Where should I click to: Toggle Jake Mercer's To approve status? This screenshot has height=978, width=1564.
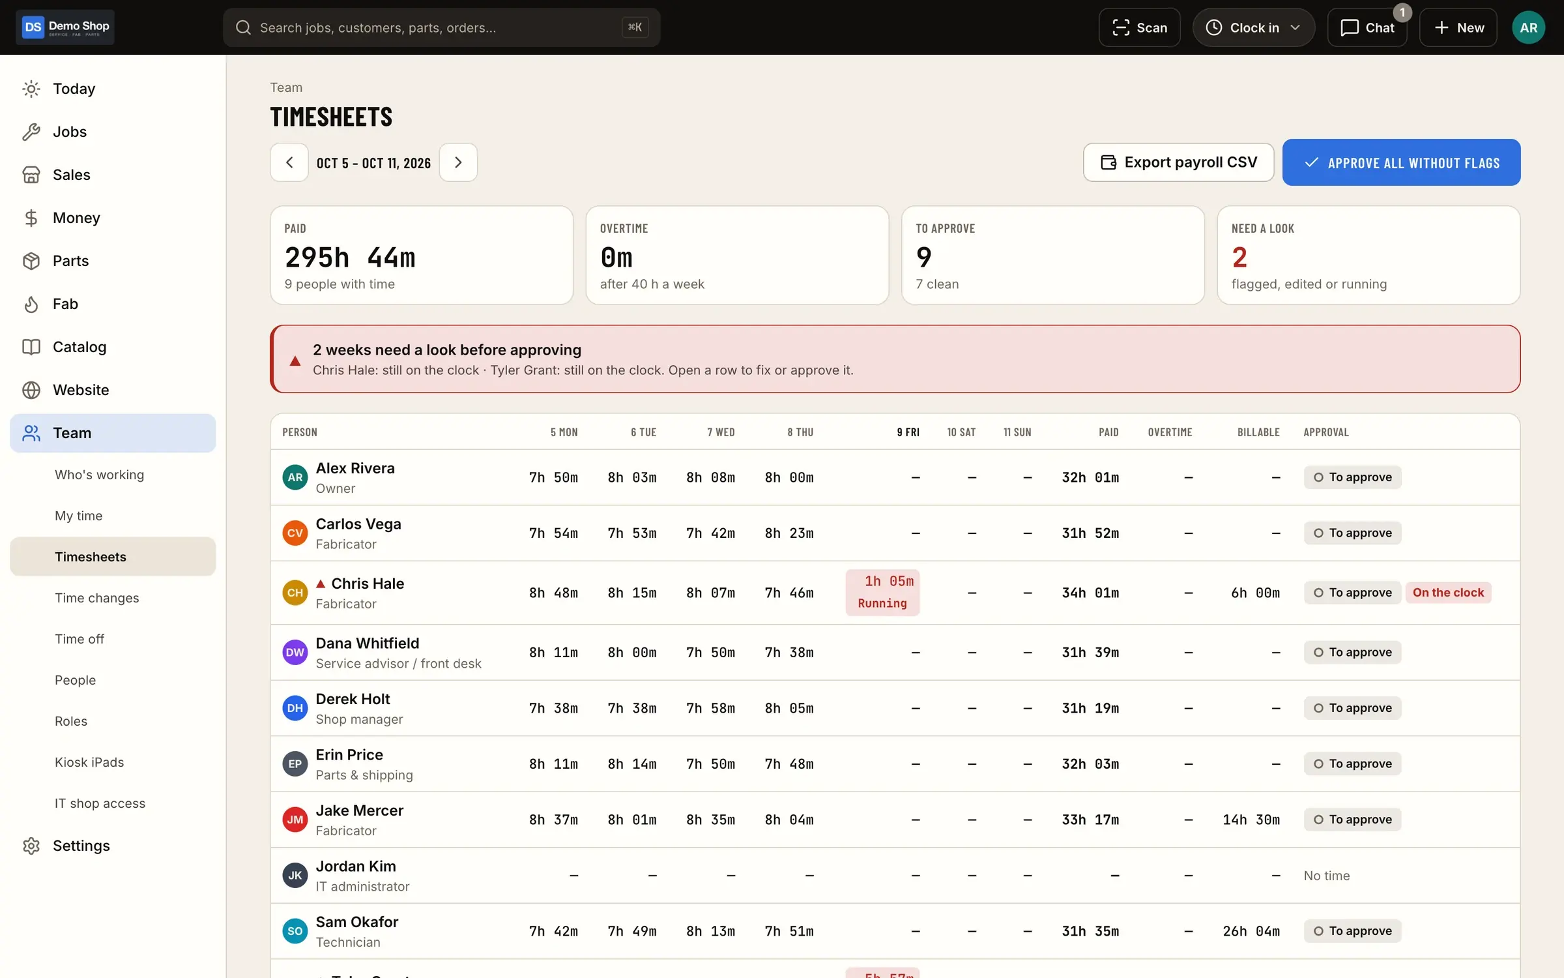[x=1352, y=820]
